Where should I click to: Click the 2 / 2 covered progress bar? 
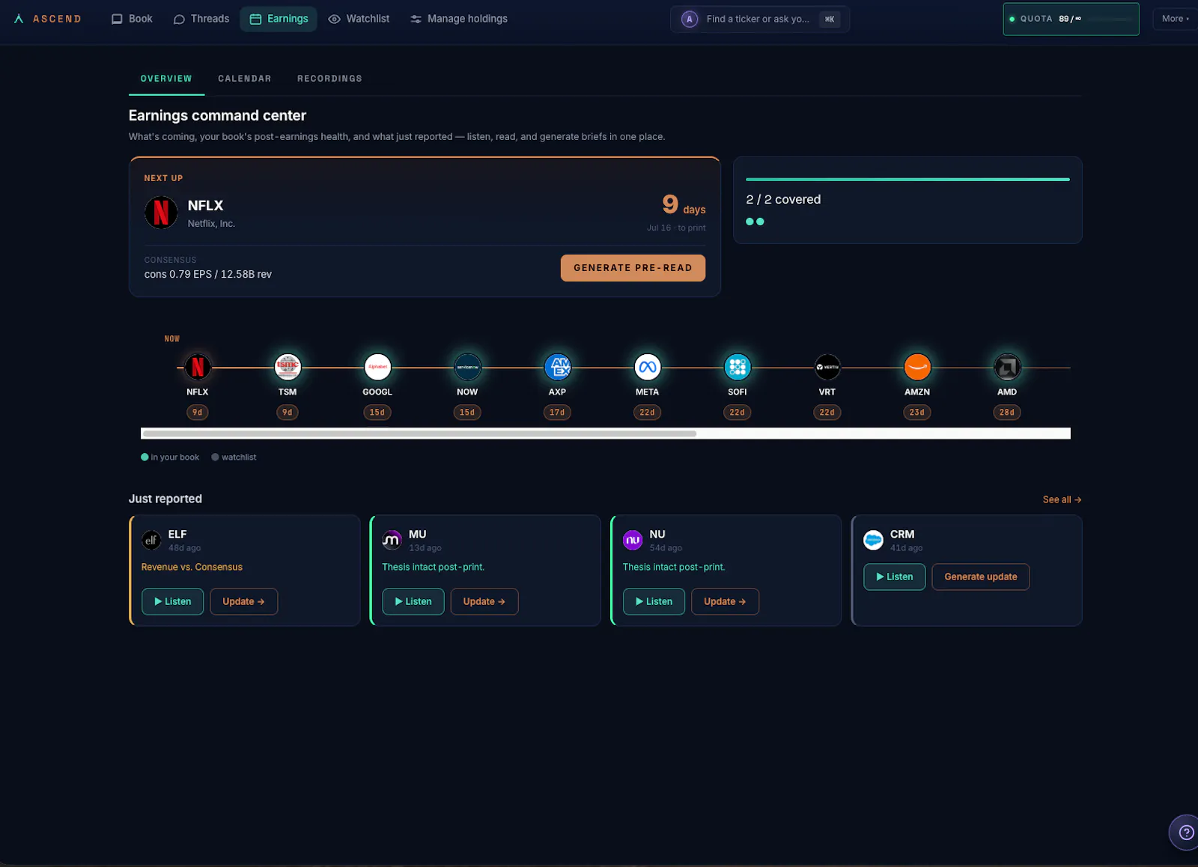click(x=907, y=180)
